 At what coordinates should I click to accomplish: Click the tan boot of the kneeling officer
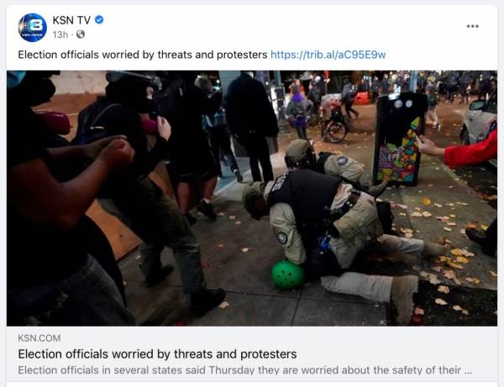coord(404,299)
